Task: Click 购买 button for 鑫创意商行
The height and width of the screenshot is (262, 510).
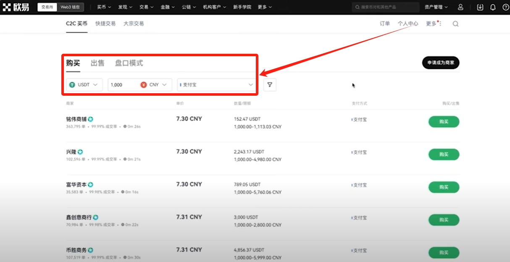Action: click(x=444, y=220)
